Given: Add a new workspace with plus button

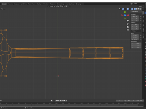Looking at the screenshot, I should click(83, 4).
